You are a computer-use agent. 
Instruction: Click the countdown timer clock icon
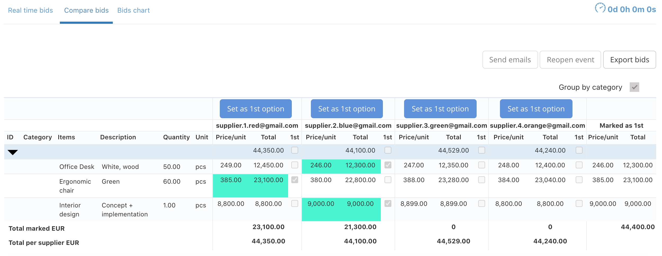(600, 8)
